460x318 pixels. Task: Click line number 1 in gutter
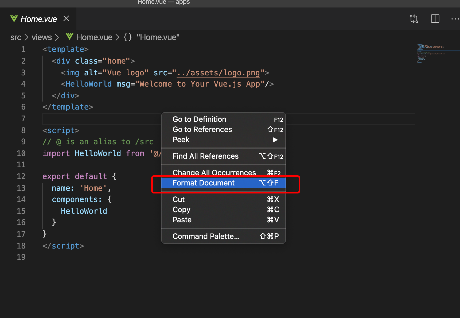(24, 49)
